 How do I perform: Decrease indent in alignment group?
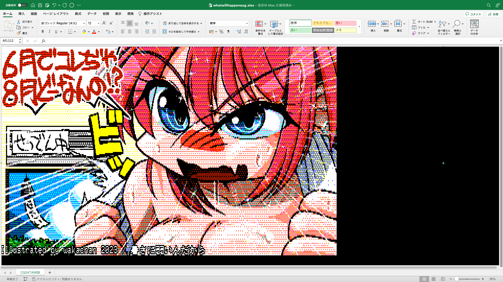click(147, 32)
